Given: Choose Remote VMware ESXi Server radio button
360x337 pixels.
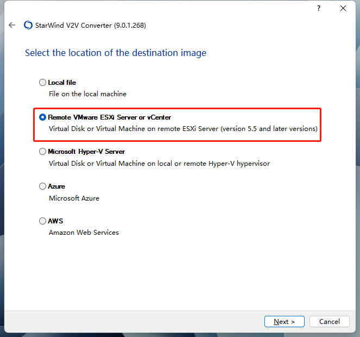Looking at the screenshot, I should pos(43,117).
